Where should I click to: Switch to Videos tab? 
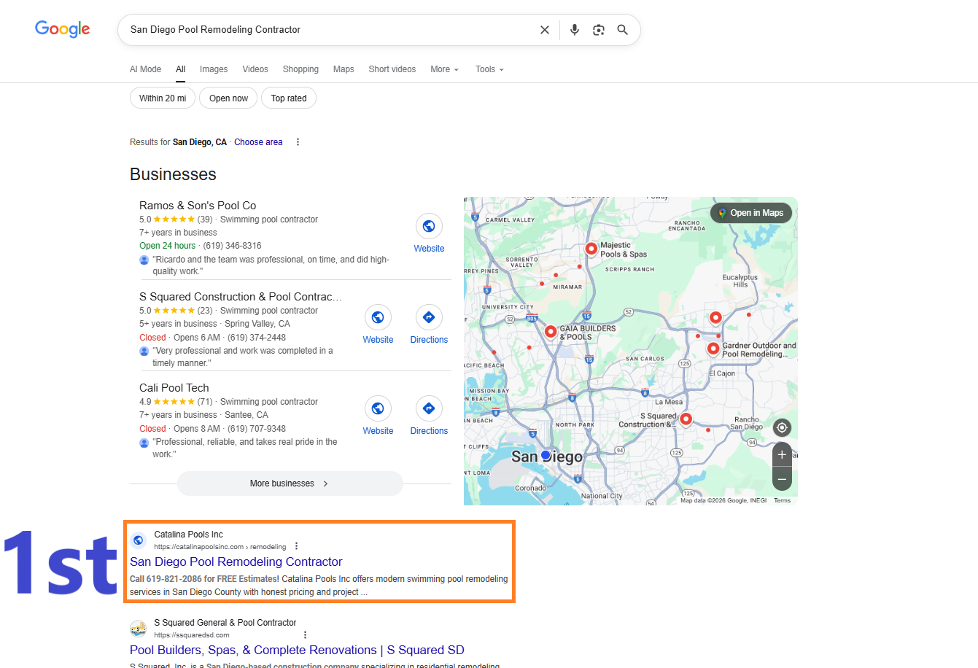click(255, 69)
